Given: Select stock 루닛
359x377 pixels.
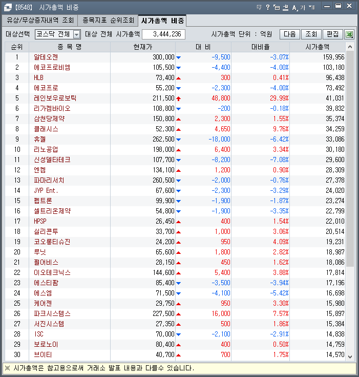Looking at the screenshot, I should (x=39, y=252).
